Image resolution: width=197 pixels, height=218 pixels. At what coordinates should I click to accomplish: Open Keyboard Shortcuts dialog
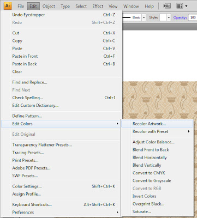tap(62, 204)
